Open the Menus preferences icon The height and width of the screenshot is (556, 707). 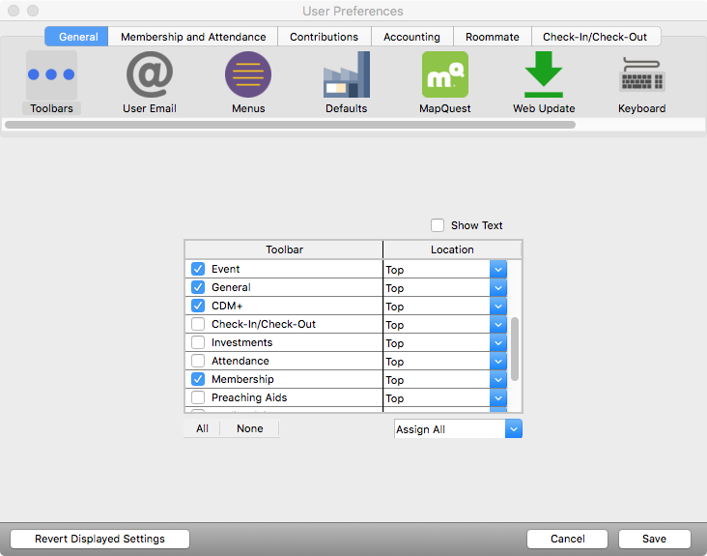[x=248, y=75]
